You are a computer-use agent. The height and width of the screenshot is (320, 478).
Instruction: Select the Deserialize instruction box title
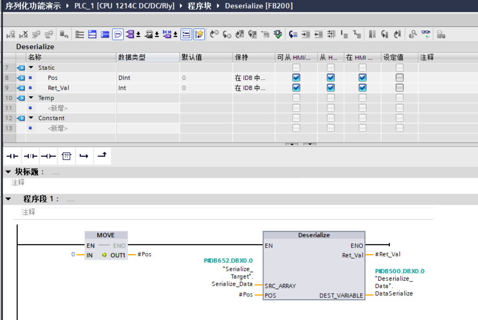coord(314,235)
